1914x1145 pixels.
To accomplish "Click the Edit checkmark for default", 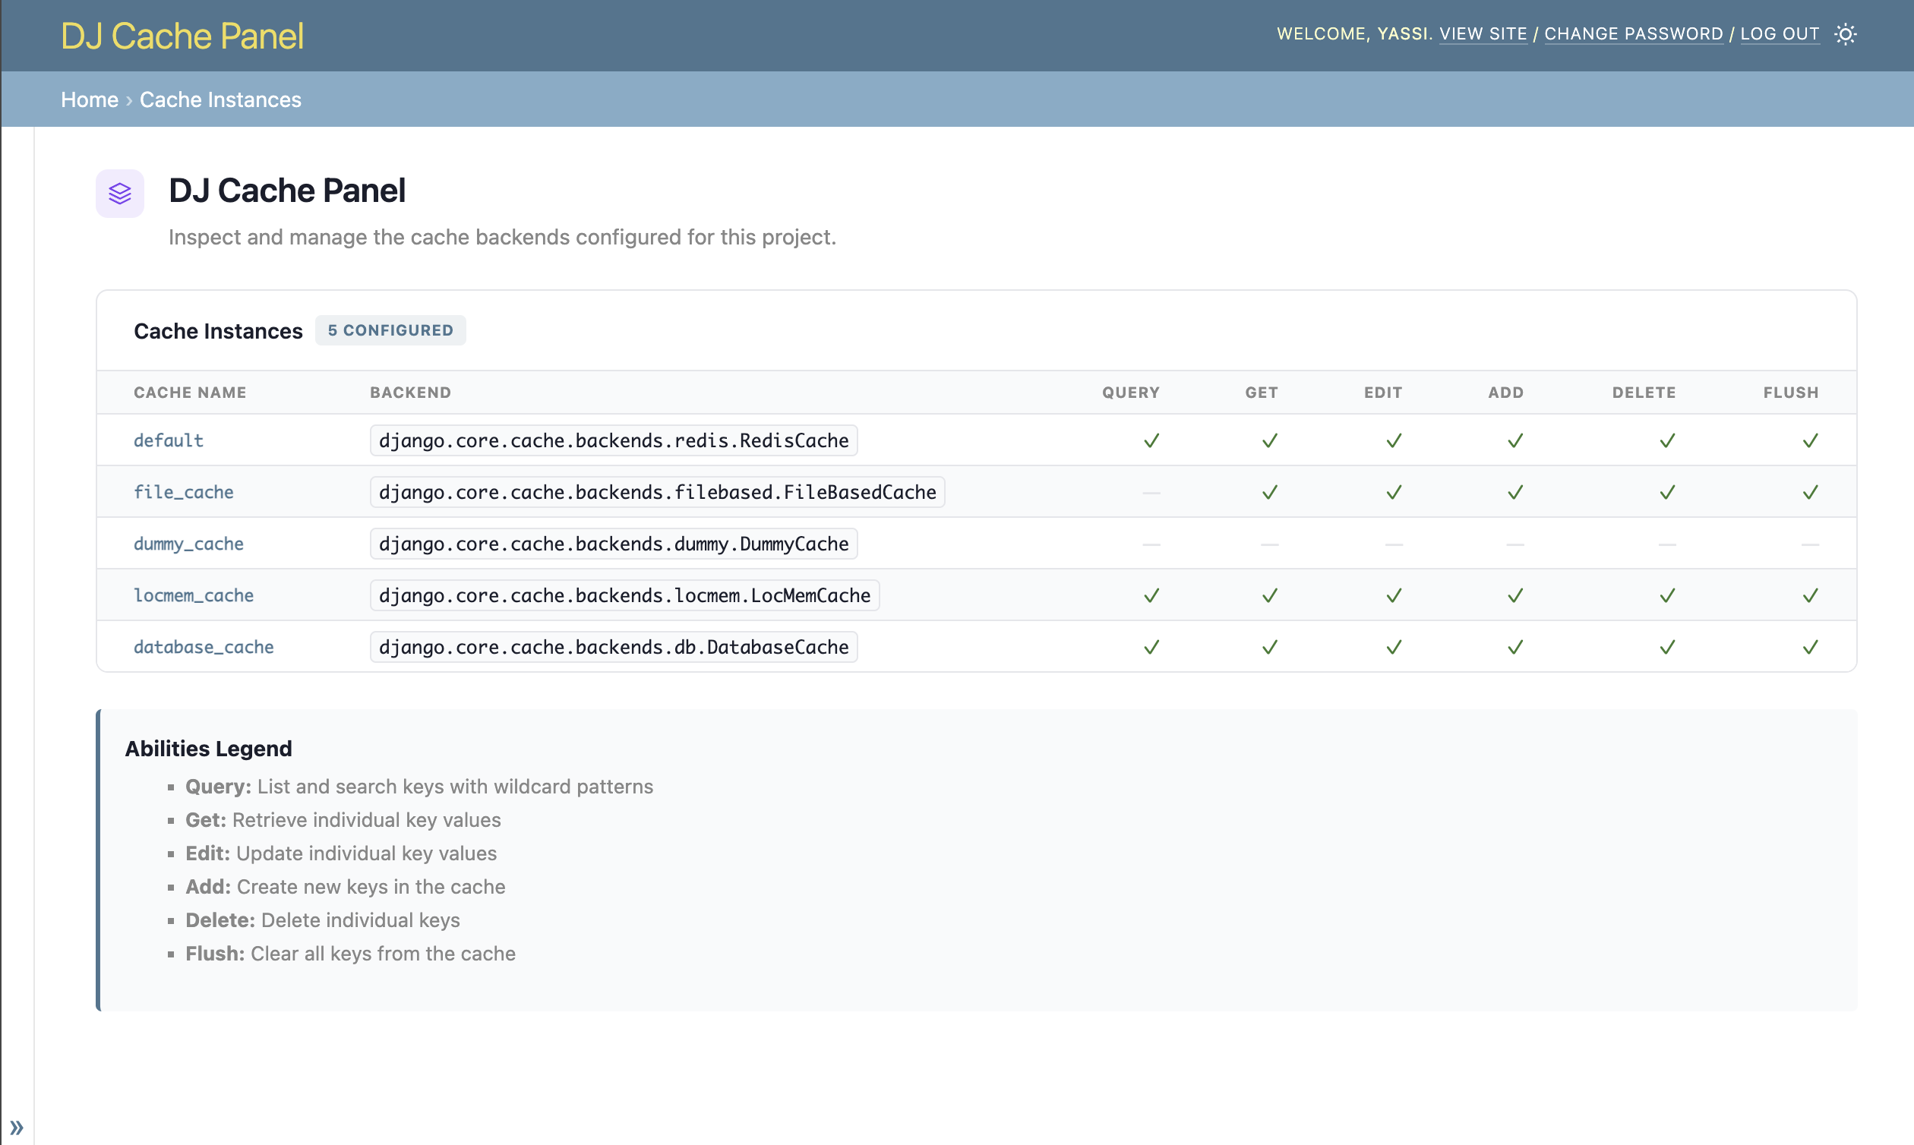I will [x=1394, y=440].
